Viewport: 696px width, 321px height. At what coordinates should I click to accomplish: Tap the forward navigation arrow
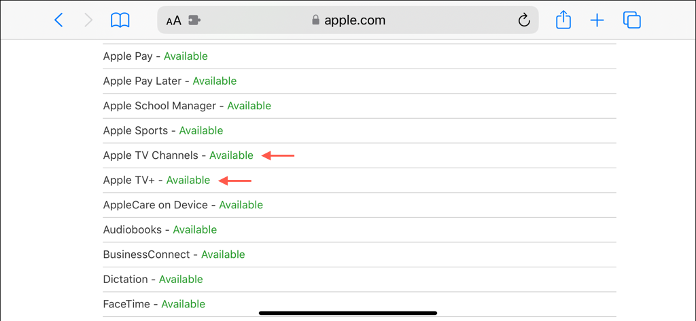(x=88, y=20)
